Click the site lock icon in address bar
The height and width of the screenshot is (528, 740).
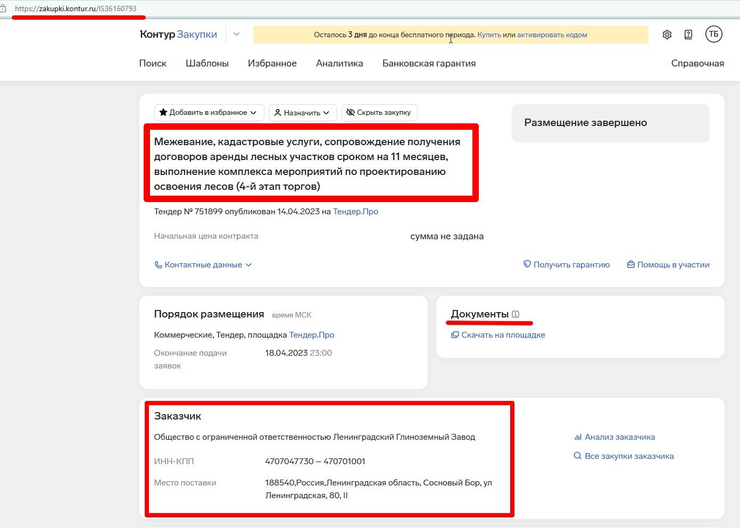3,9
